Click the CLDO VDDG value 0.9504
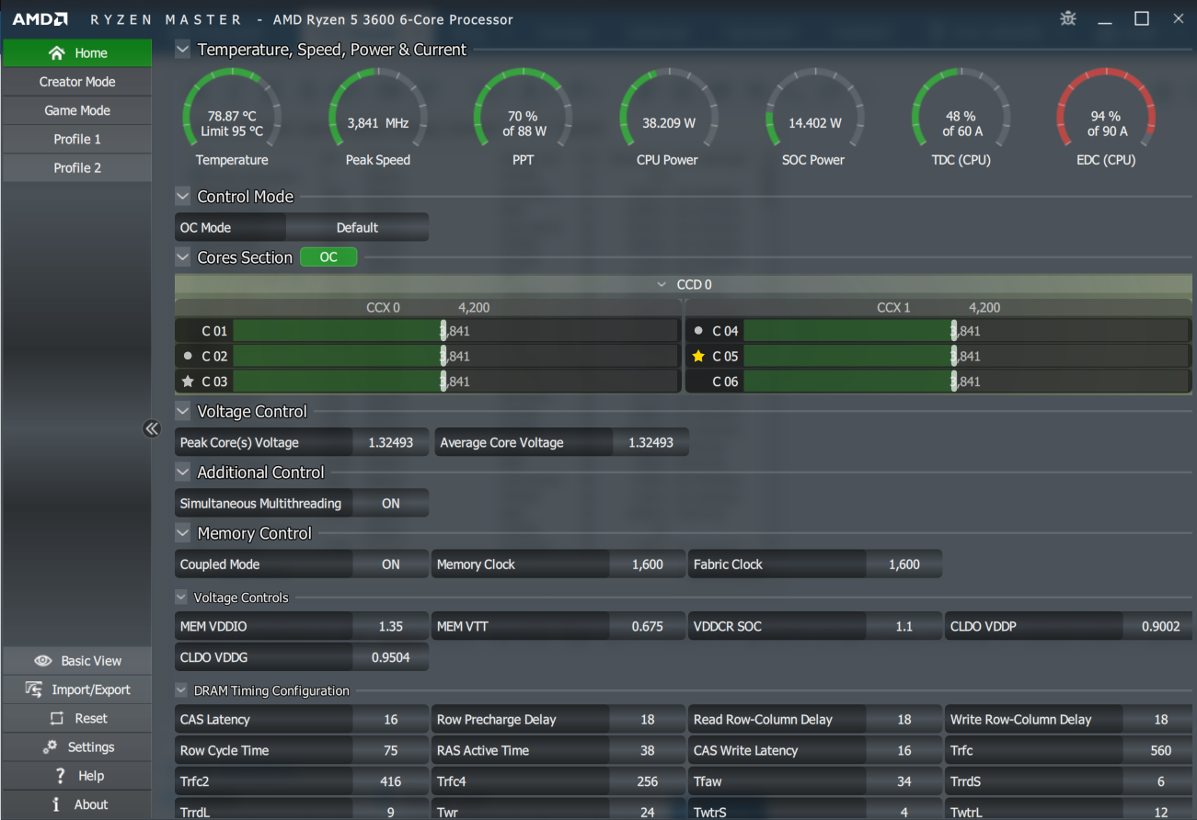1197x820 pixels. click(x=391, y=657)
